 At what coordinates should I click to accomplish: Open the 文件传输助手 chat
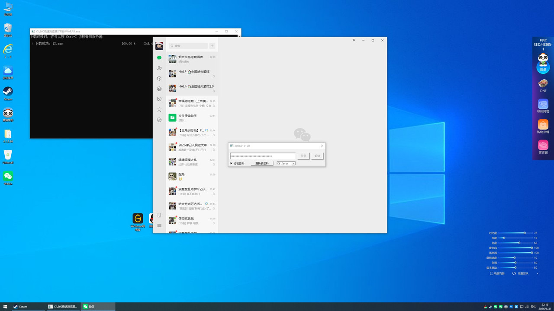click(192, 118)
